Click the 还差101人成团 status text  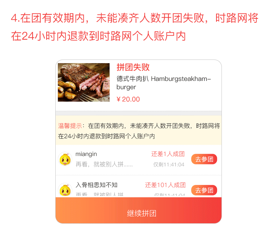click(165, 185)
